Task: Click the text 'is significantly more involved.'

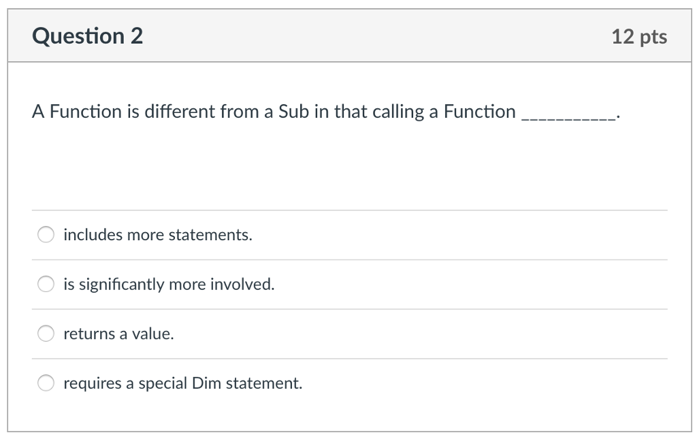Action: click(169, 284)
